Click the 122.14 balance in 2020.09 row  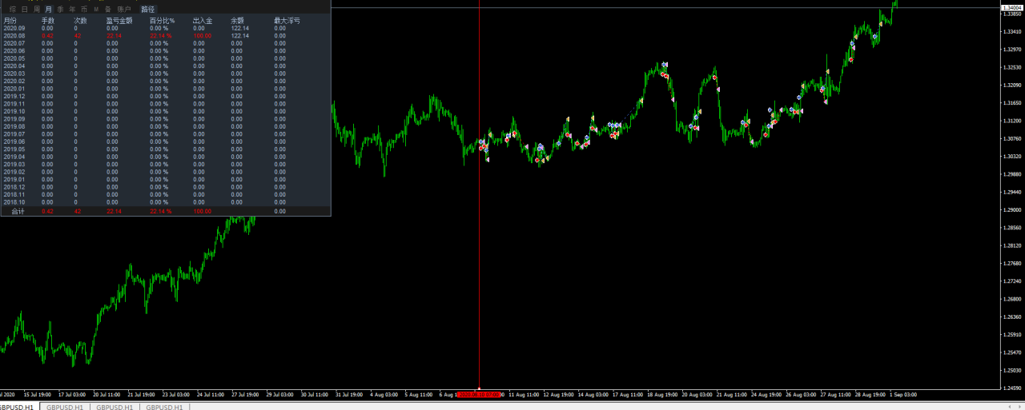[x=240, y=28]
